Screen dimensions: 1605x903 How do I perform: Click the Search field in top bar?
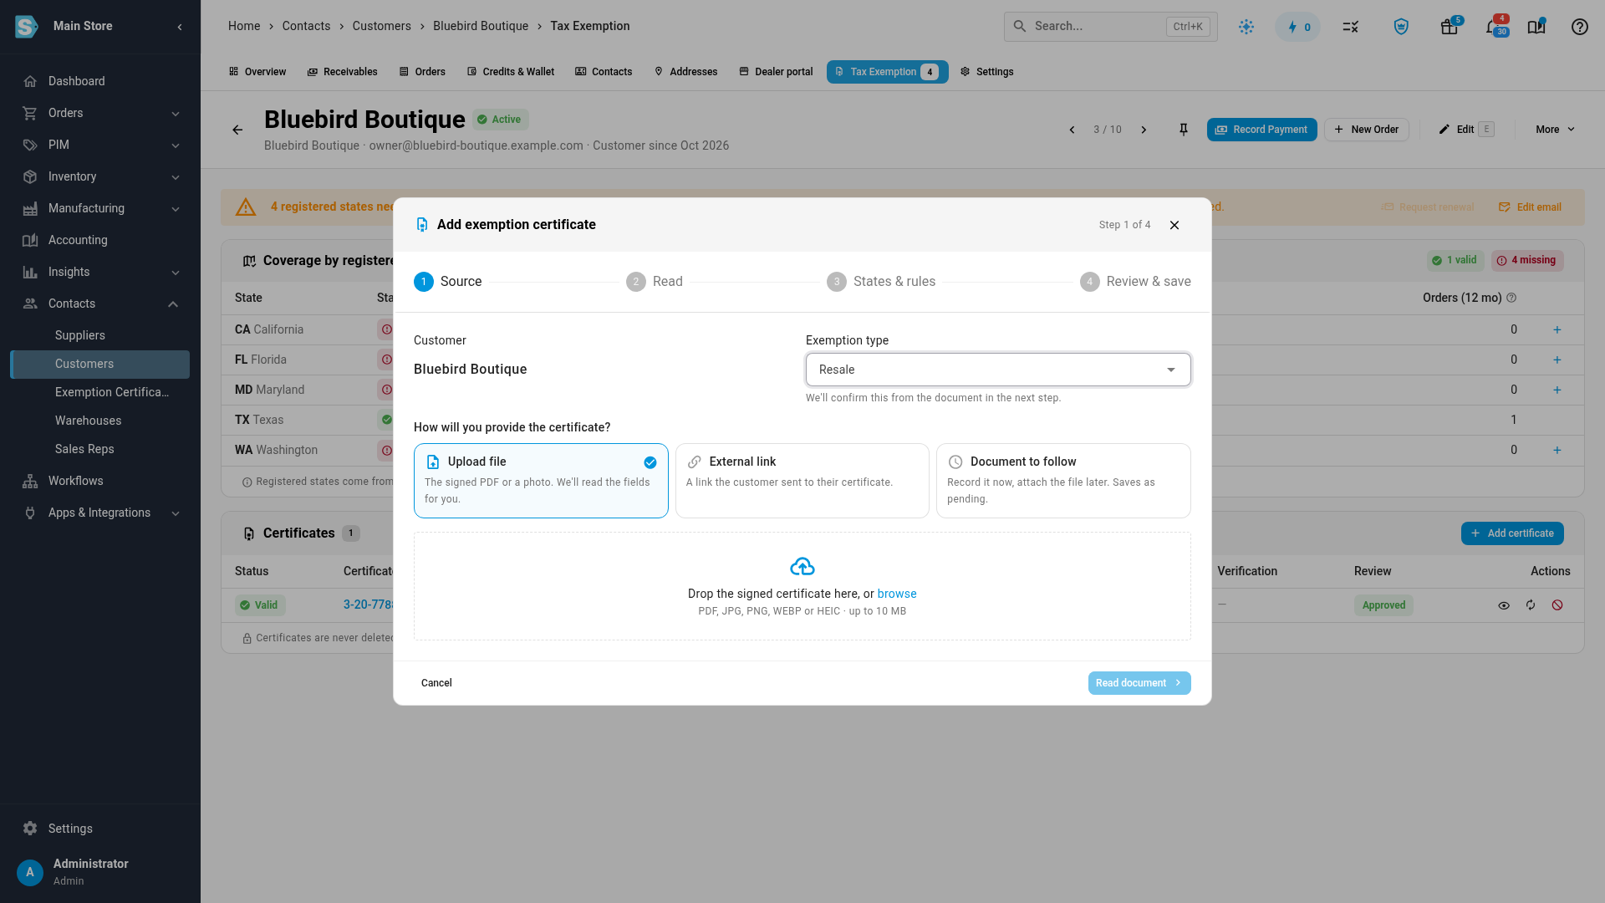(1110, 27)
